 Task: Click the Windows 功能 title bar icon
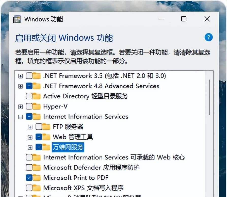[17, 19]
